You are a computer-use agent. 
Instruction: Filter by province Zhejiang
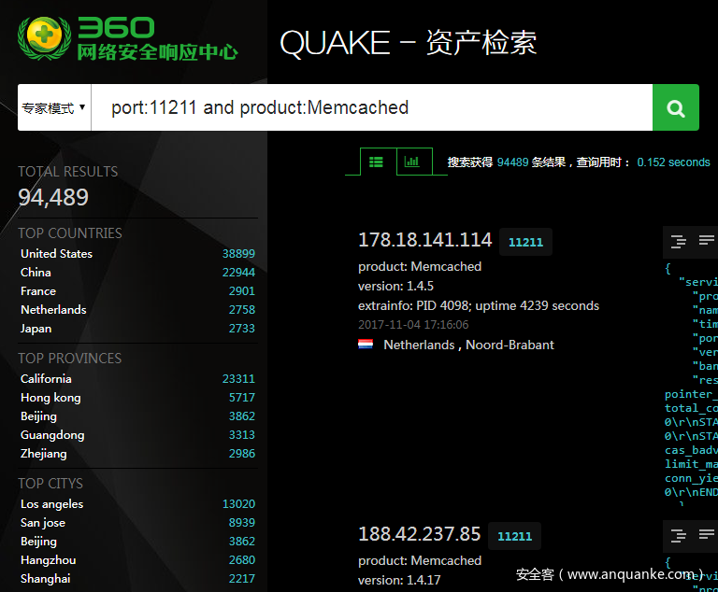click(44, 454)
